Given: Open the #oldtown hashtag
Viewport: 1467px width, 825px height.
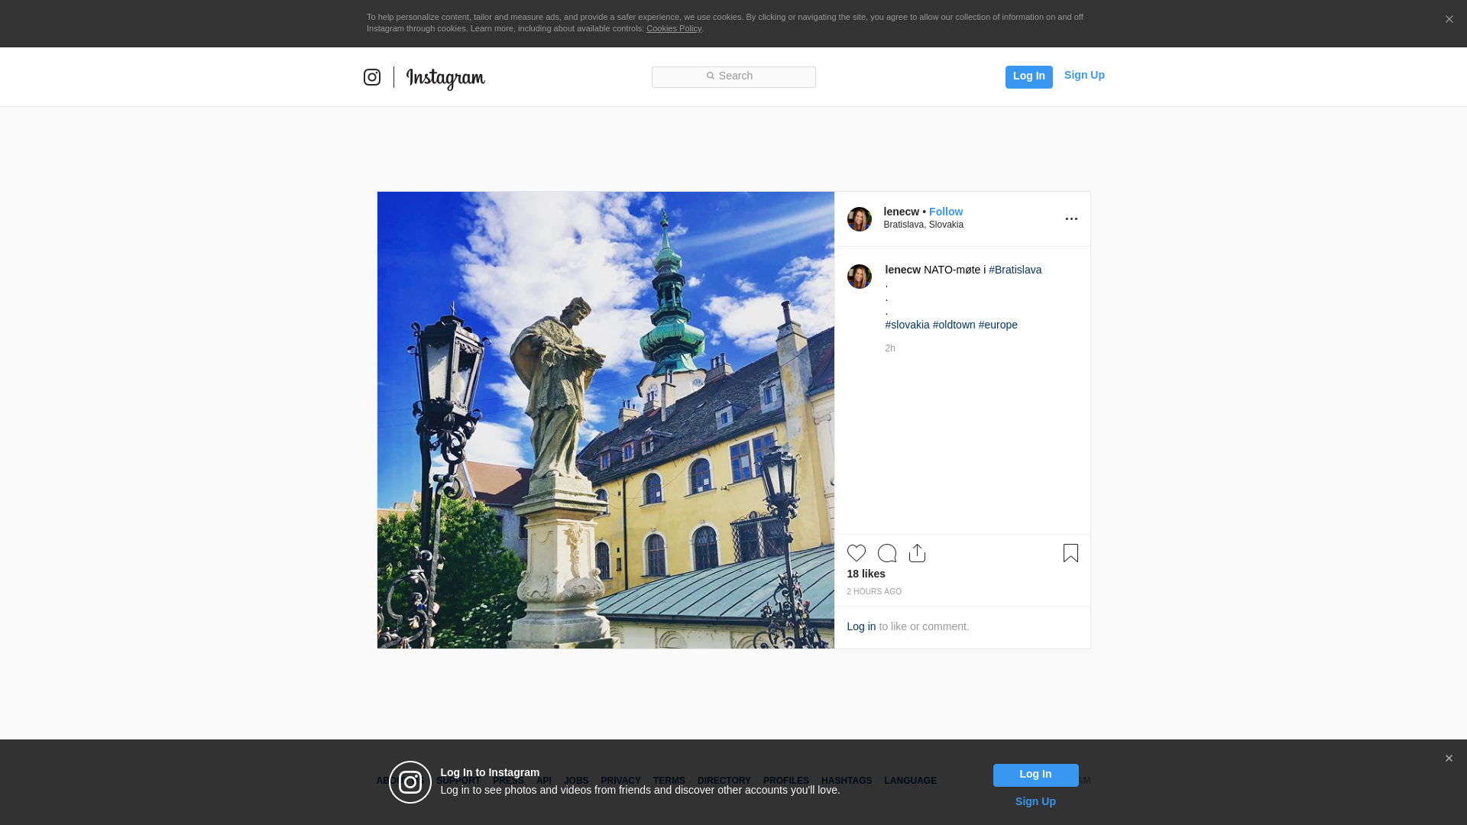Looking at the screenshot, I should pyautogui.click(x=954, y=325).
